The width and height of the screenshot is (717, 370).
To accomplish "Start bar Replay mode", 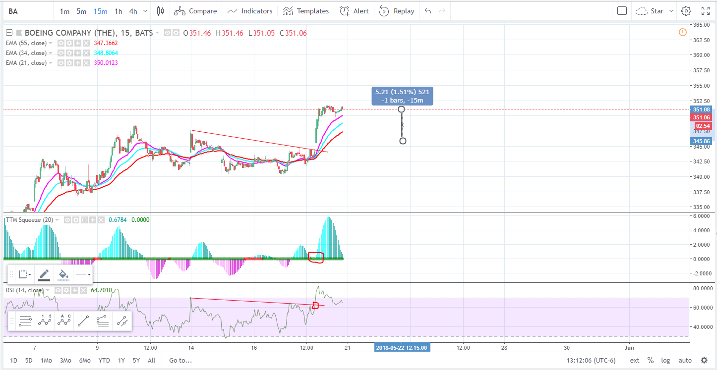I will pos(397,11).
